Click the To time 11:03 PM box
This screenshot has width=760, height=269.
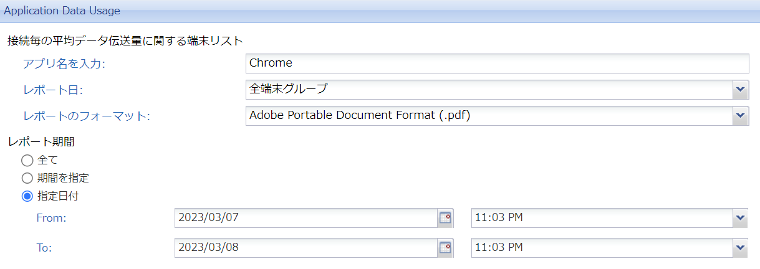(602, 247)
